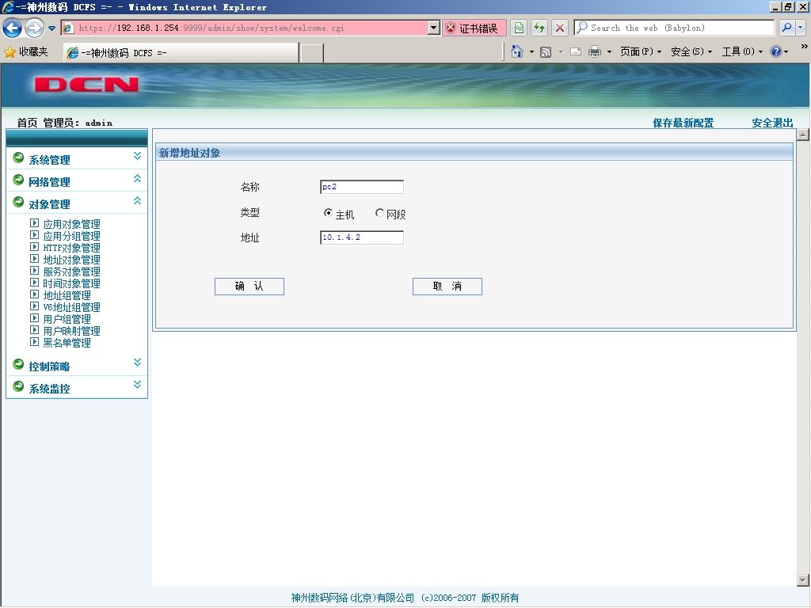Click the page scrollbar up arrow
Screen dimensions: 811x608
[x=803, y=135]
